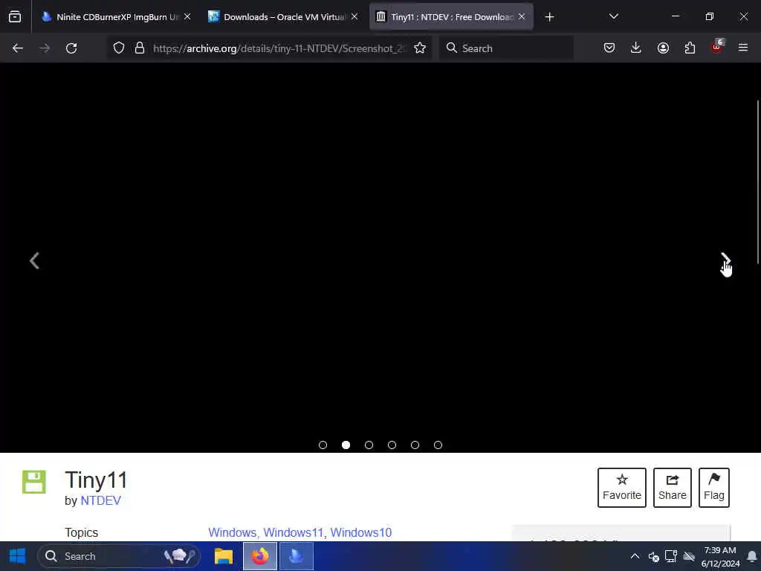Save page to Pocket
This screenshot has height=571, width=761.
609,48
